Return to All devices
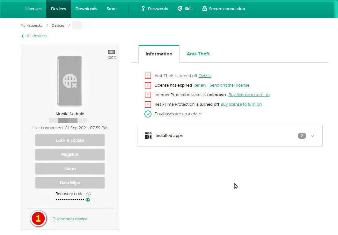338x235 pixels. pos(36,36)
